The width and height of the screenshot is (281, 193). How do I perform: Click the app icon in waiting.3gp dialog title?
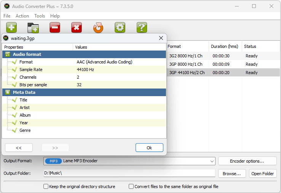coord(6,38)
